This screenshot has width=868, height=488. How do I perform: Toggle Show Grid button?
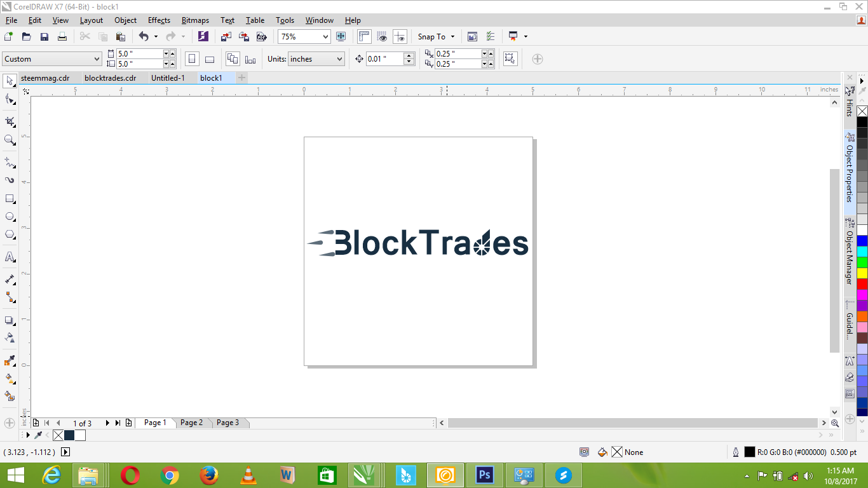(x=382, y=37)
